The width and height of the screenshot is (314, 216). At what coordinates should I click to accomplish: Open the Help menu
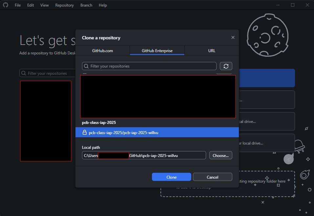[x=103, y=5]
